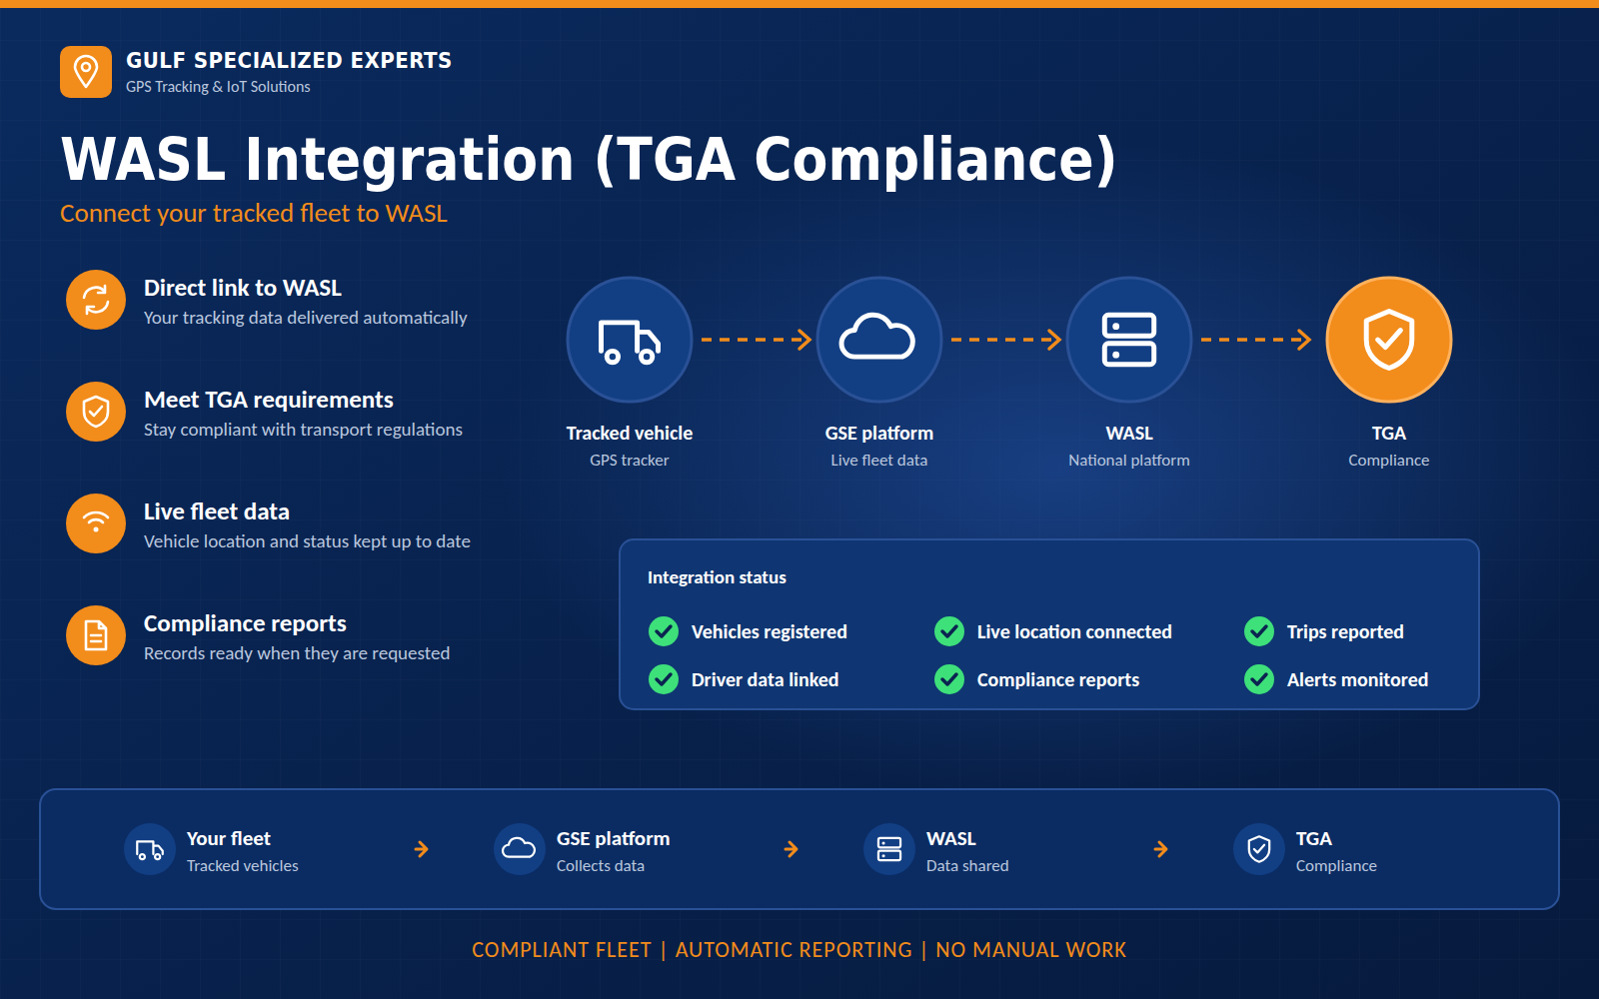Click the Connect your tracked fleet to WASL subtitle

(x=254, y=214)
